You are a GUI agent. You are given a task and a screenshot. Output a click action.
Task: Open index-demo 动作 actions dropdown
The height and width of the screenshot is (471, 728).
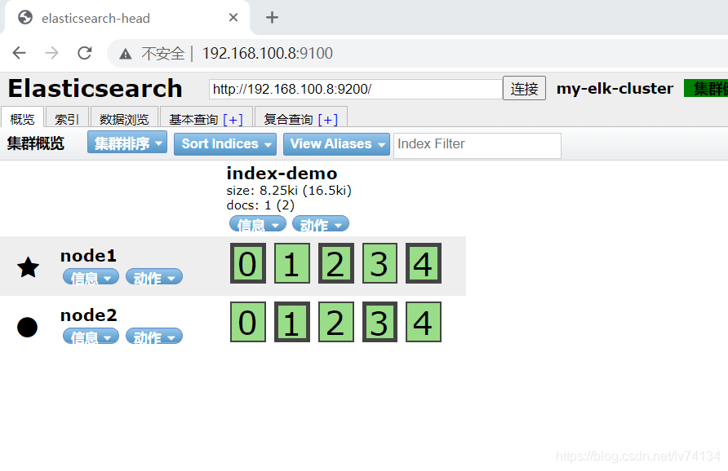[x=321, y=224]
